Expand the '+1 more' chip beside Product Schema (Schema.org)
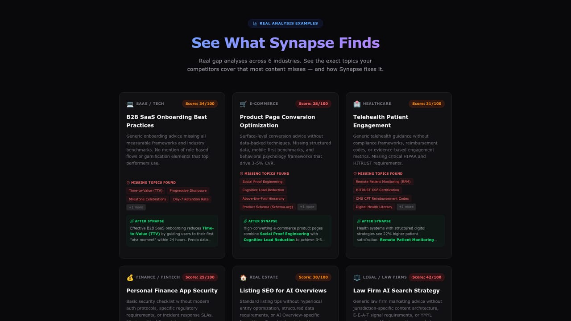The height and width of the screenshot is (321, 571). pos(307,207)
